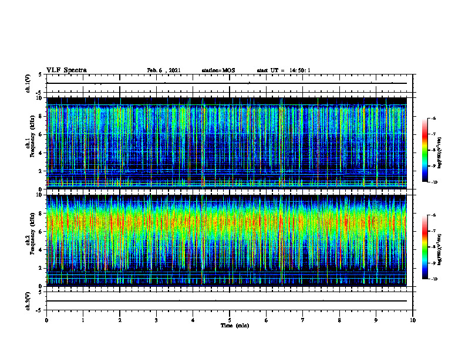Click the "8" kHz tick of ch.1 spectrogram
The height and width of the screenshot is (359, 465).
click(x=41, y=116)
